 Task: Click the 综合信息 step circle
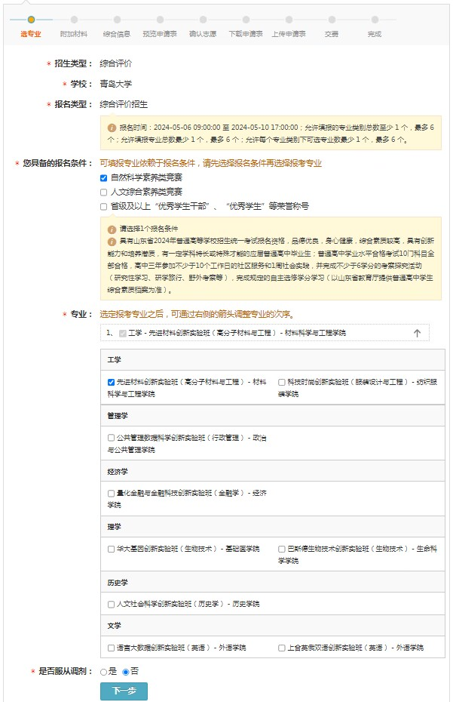(x=117, y=20)
